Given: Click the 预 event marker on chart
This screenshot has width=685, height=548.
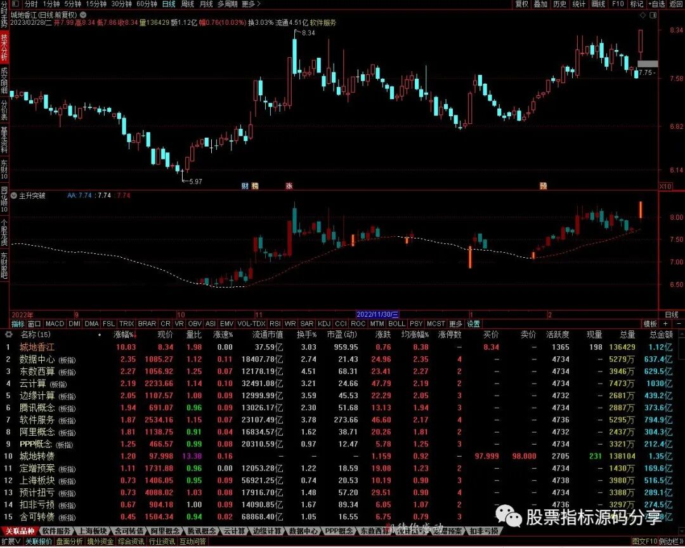Looking at the screenshot, I should (x=543, y=186).
